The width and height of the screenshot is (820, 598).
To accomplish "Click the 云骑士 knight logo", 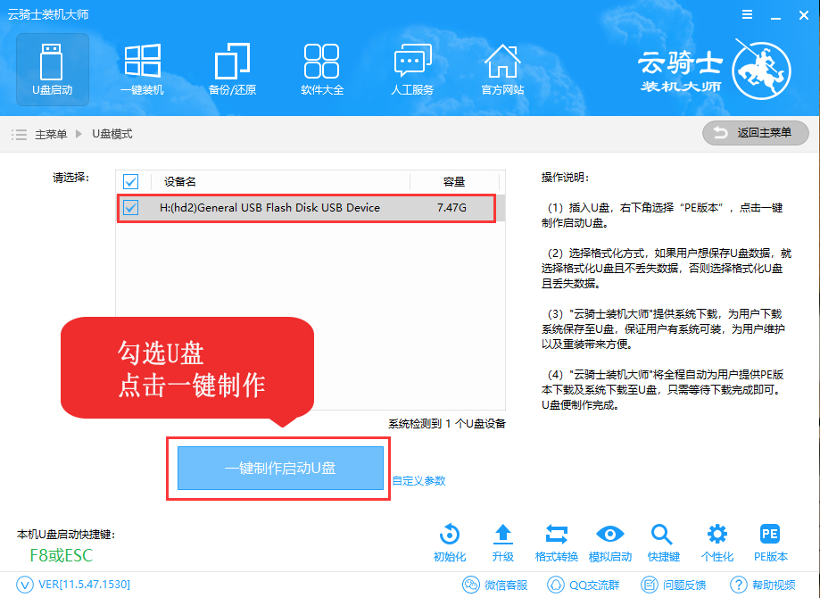I will point(761,70).
